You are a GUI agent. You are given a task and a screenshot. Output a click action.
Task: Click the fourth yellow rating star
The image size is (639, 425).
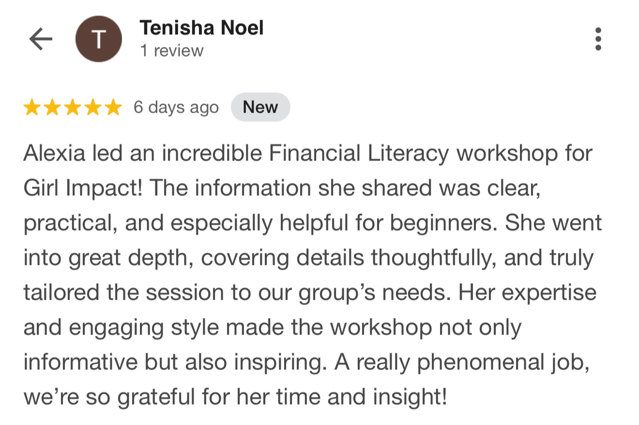pos(92,108)
